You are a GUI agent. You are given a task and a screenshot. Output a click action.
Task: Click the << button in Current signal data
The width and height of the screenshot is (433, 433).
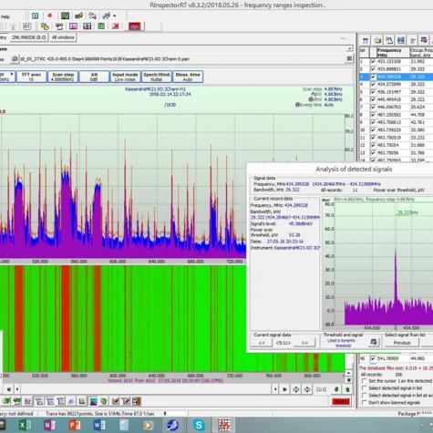pos(262,343)
